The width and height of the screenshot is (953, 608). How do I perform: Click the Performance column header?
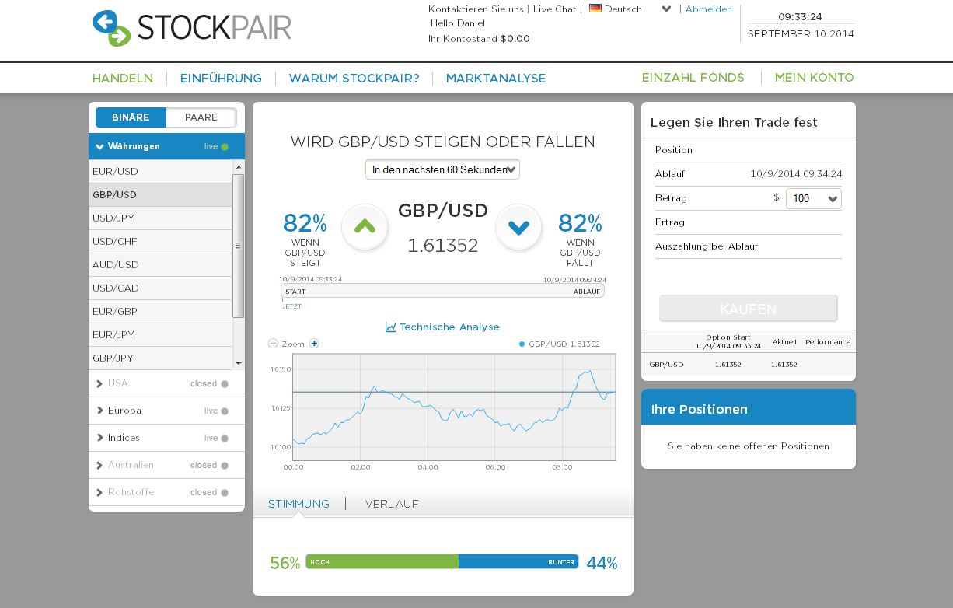tap(828, 342)
